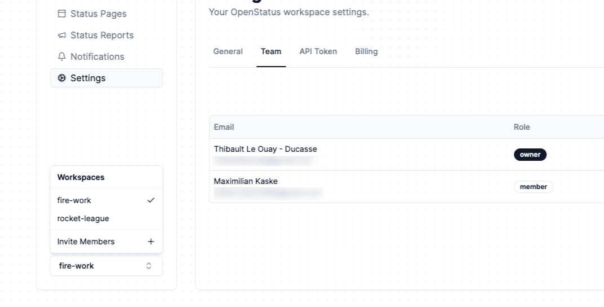Go to Notifications page
This screenshot has height=307, width=604.
pyautogui.click(x=97, y=56)
